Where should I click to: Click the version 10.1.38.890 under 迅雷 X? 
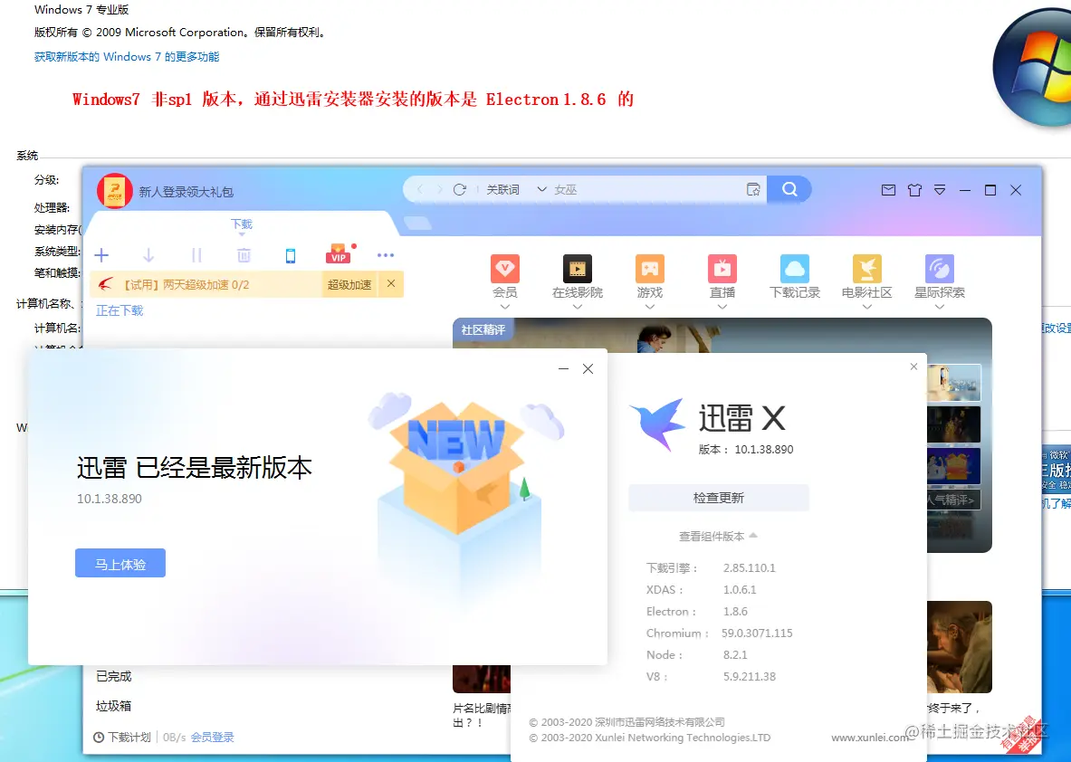click(763, 449)
